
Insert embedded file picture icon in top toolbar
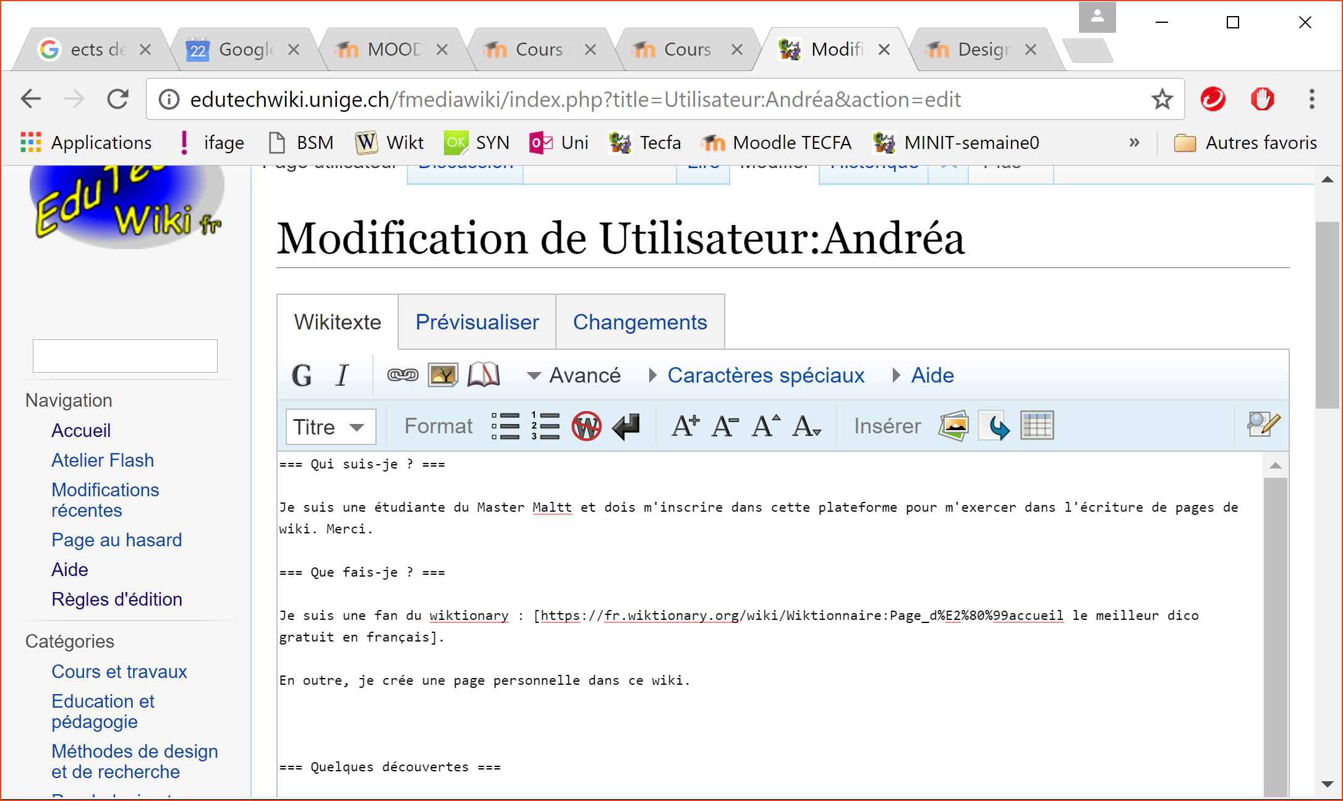[x=443, y=375]
